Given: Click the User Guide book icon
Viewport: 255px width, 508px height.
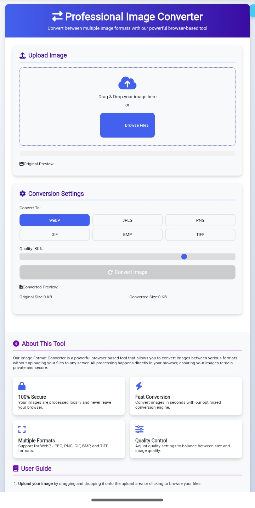Looking at the screenshot, I should click(16, 469).
